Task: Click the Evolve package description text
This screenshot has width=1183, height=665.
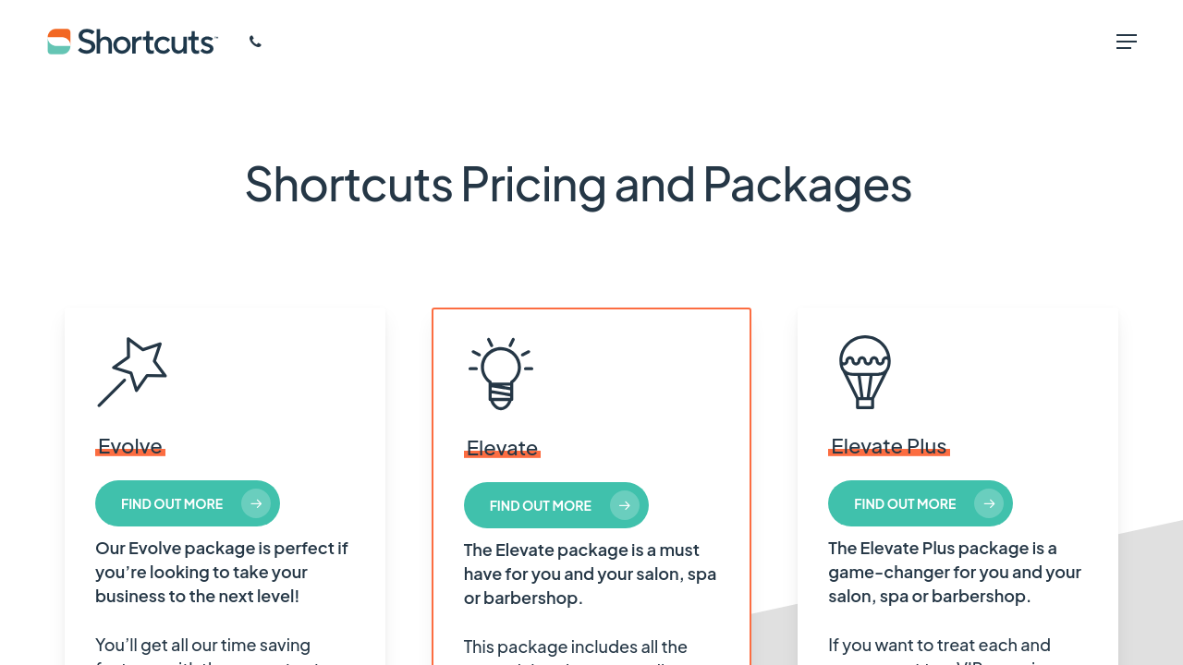Action: 222,572
